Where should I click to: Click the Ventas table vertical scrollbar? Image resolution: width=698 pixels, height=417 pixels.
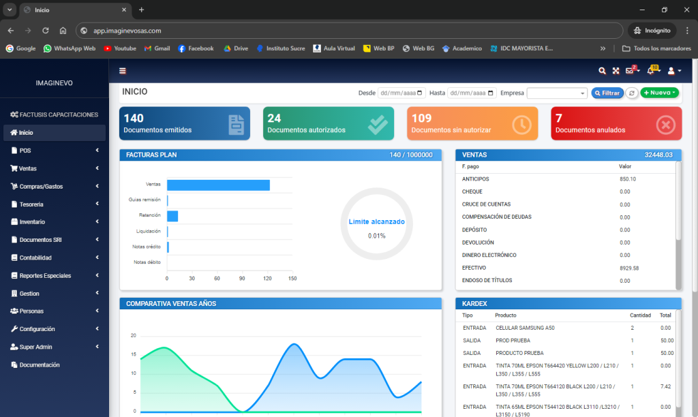coord(678,204)
